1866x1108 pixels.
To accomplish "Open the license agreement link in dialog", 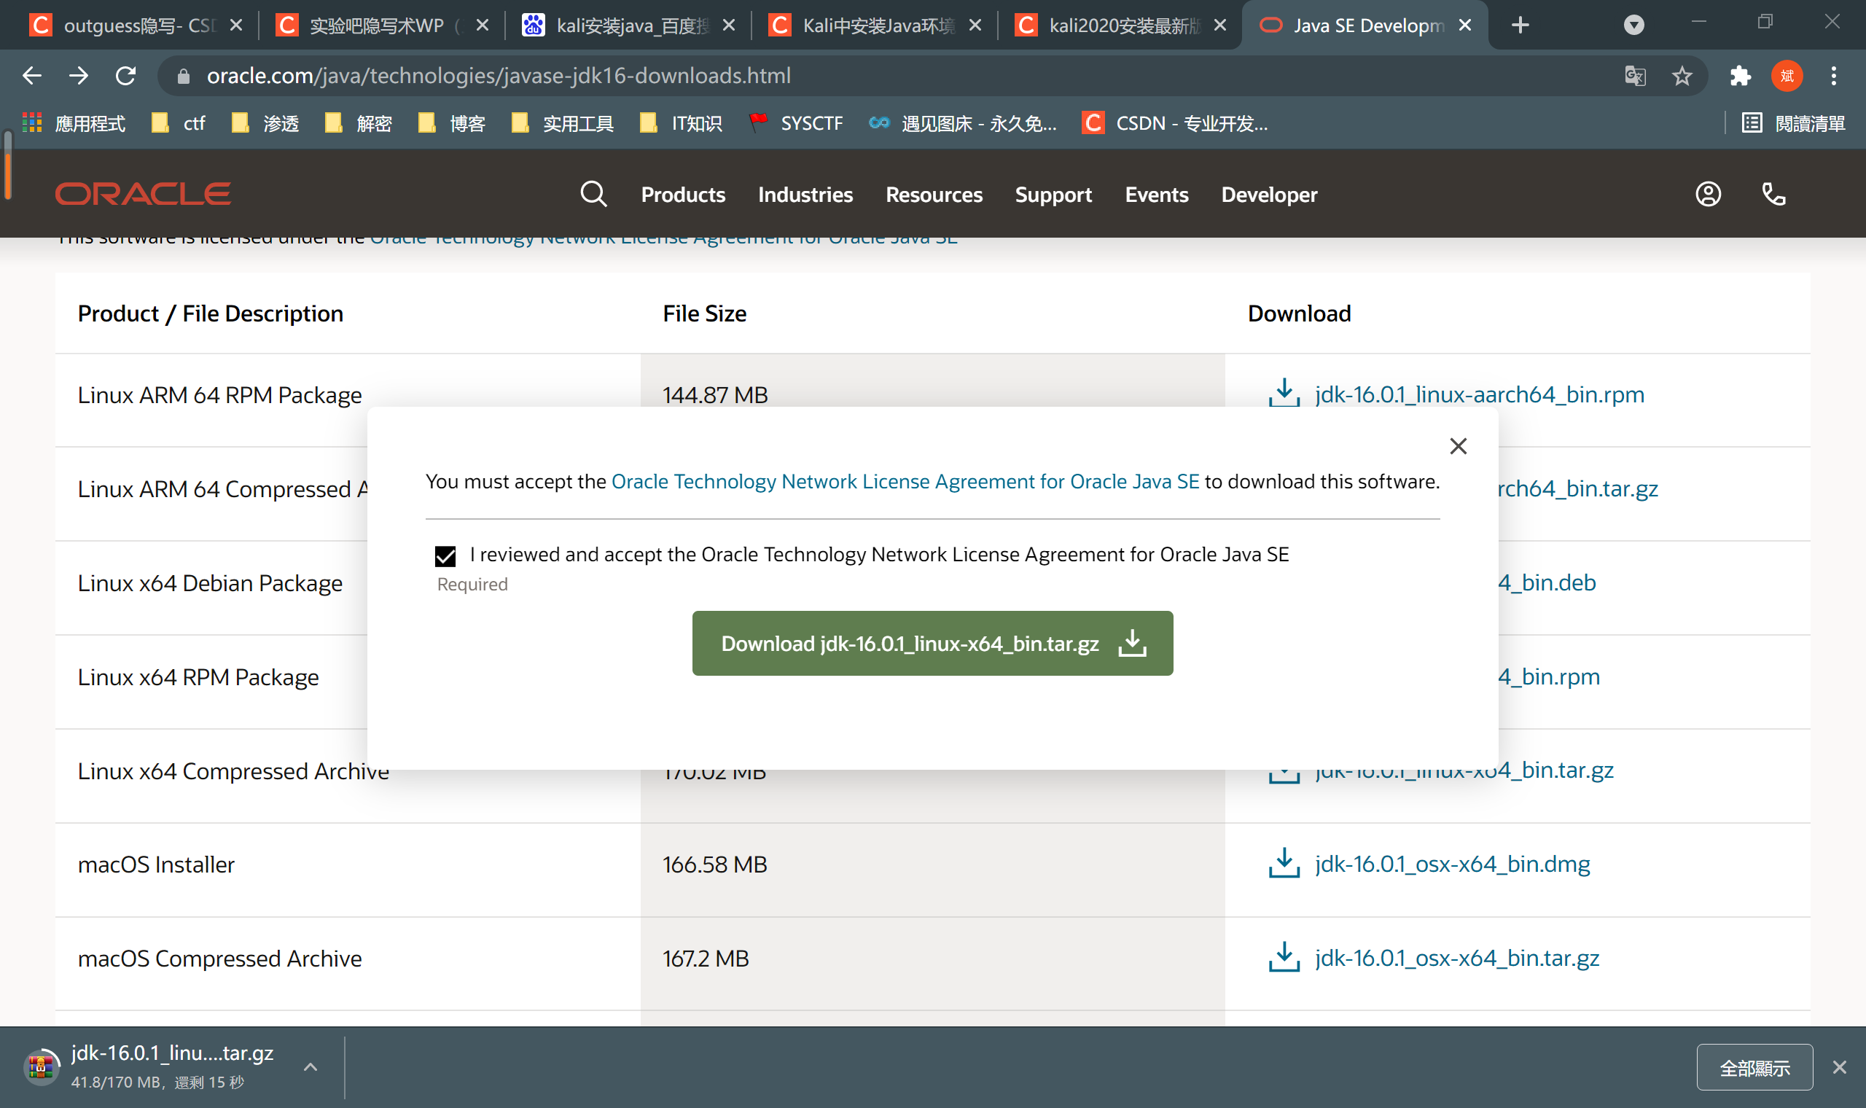I will [905, 482].
